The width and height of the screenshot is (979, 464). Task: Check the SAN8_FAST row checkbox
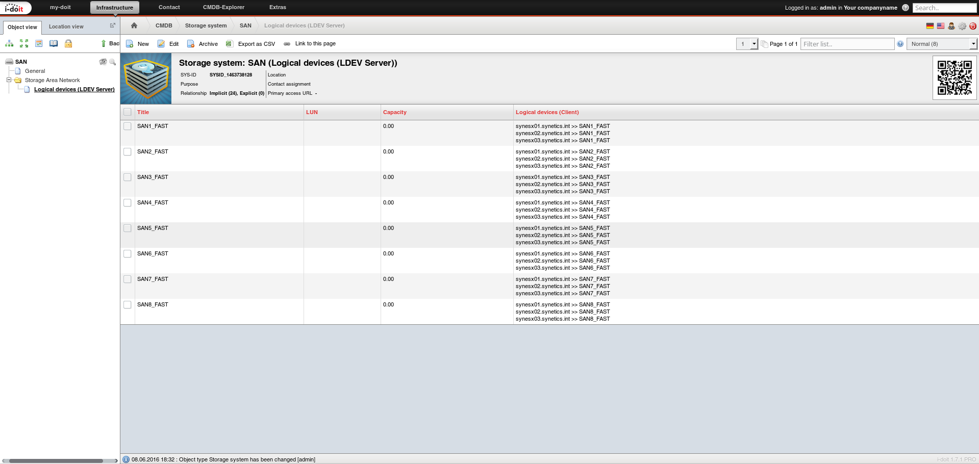point(128,304)
